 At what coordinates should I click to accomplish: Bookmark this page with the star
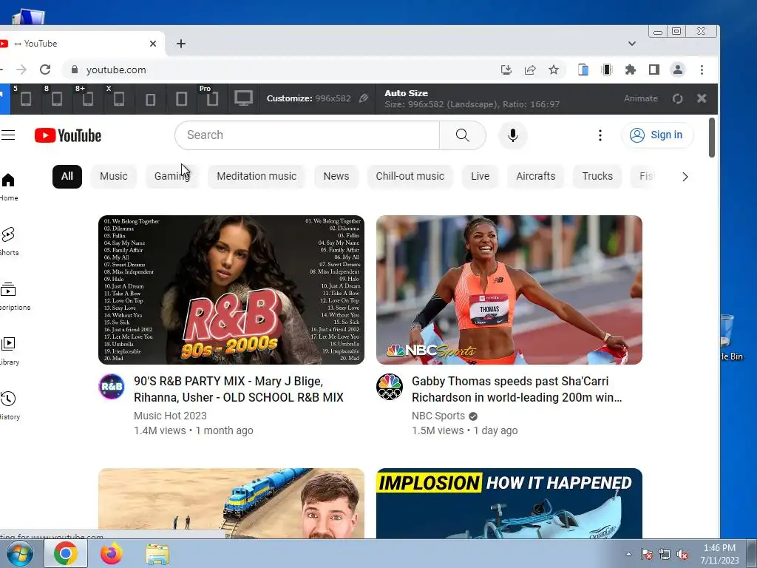[554, 70]
